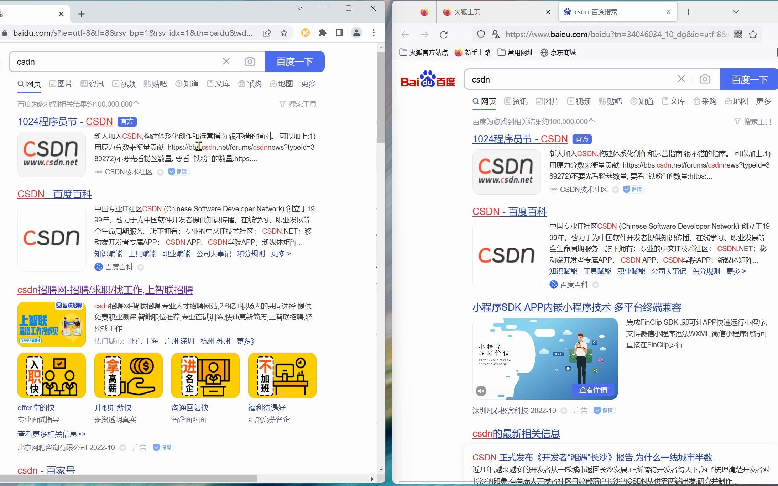Image resolution: width=778 pixels, height=486 pixels.
Task: Expand 更多 categories in Chrome Baidu
Action: tap(308, 84)
